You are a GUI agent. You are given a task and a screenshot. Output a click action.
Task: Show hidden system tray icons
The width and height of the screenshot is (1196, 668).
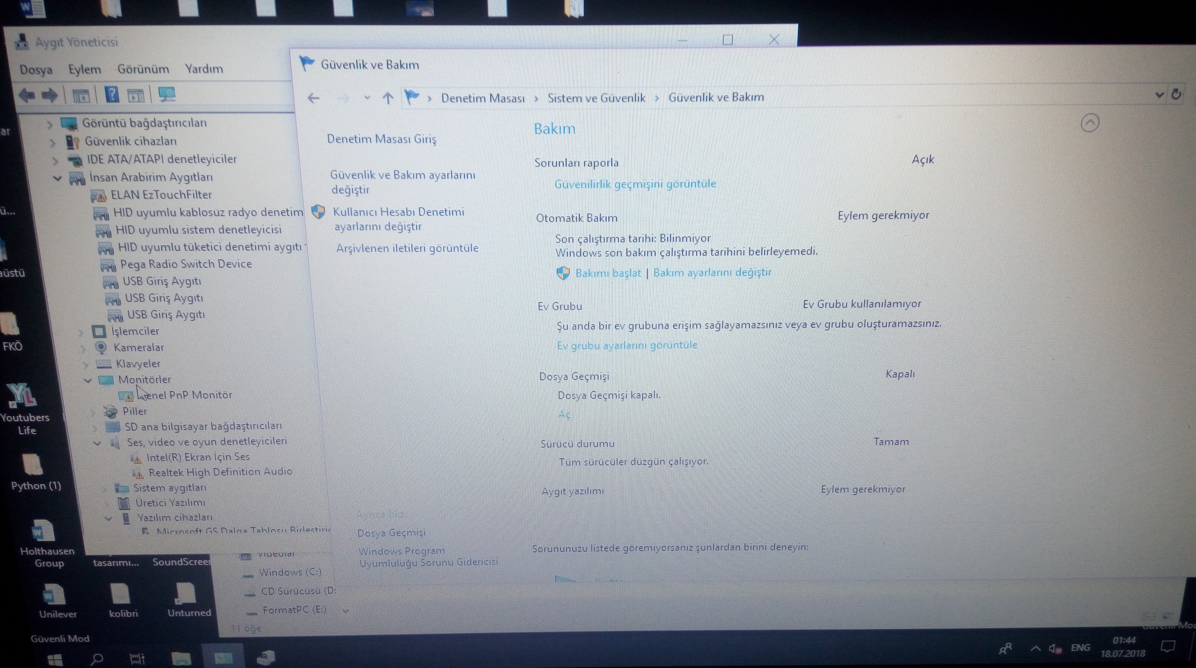tap(1035, 649)
